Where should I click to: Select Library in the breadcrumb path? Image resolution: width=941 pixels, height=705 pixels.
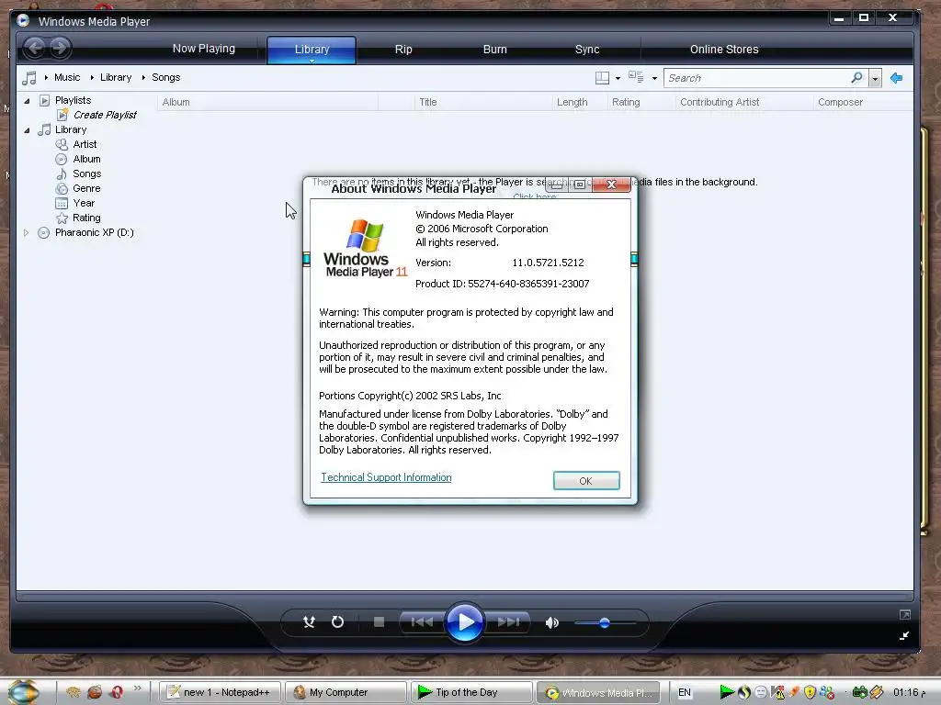[116, 77]
